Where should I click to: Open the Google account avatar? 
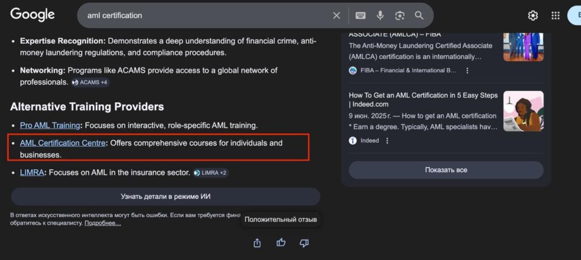click(574, 15)
